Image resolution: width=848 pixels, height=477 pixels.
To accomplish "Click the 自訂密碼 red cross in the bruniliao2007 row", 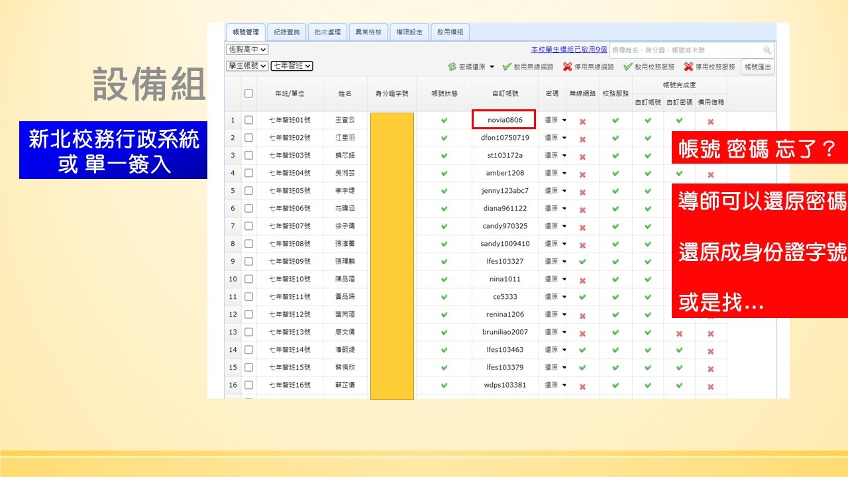I will (x=679, y=333).
